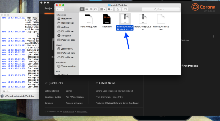Open Featured #MadeWithCorona Game: OverRapid news

(117, 103)
